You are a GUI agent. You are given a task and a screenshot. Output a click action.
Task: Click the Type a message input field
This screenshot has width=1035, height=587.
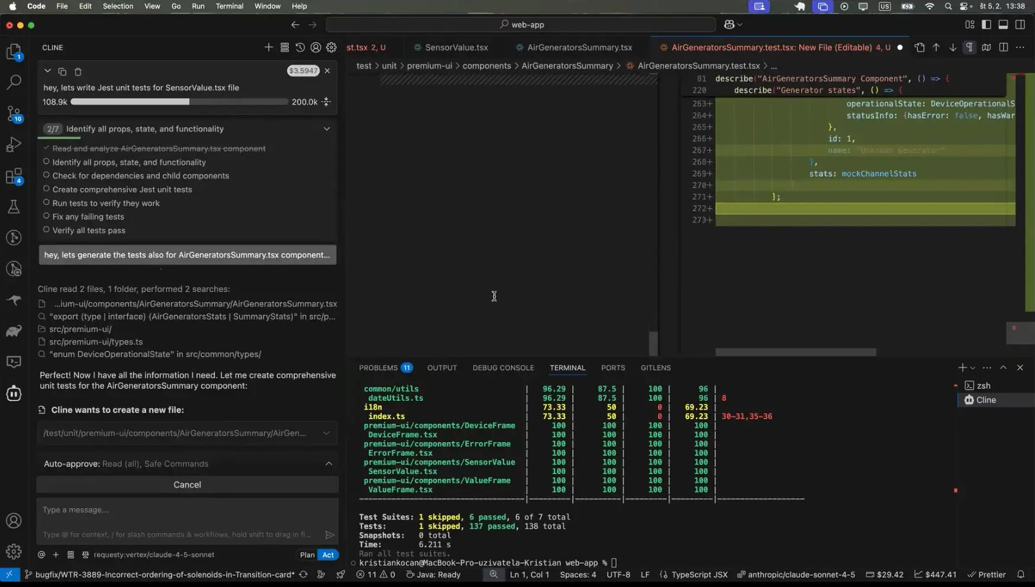(x=187, y=510)
